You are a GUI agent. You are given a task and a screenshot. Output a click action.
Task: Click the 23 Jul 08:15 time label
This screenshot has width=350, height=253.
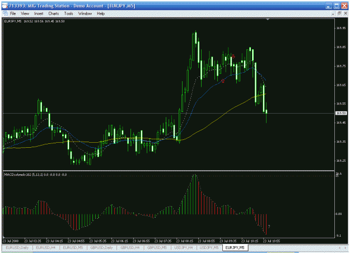185,241
